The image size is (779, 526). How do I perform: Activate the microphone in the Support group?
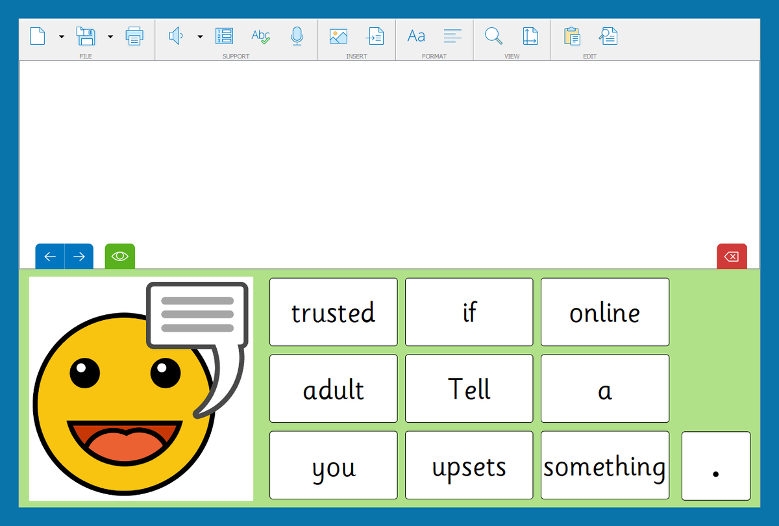point(297,36)
